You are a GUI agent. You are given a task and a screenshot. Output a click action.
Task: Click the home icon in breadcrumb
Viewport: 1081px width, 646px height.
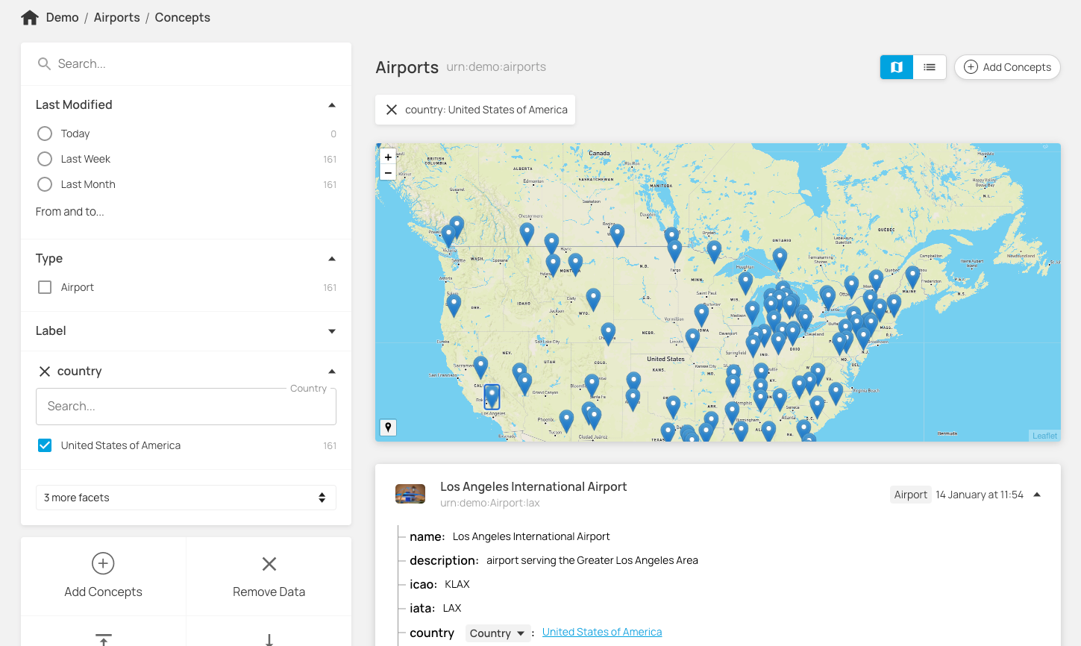[30, 18]
